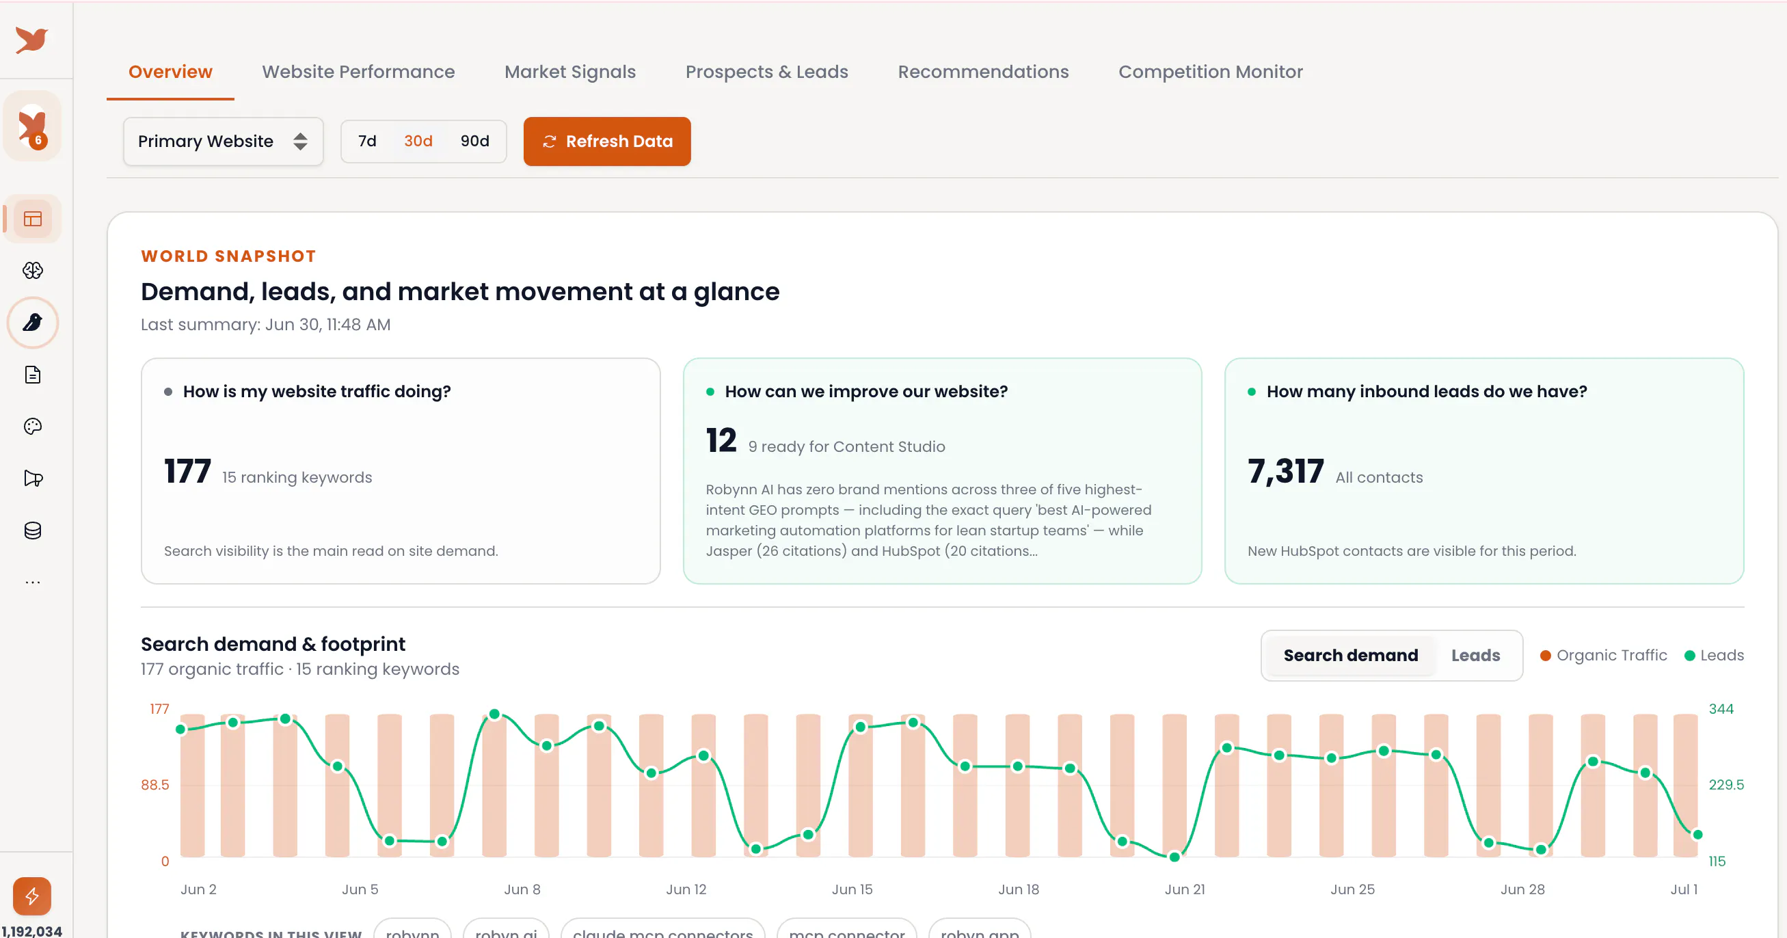Click the chart data point above Jun 21
1787x938 pixels.
[1174, 857]
